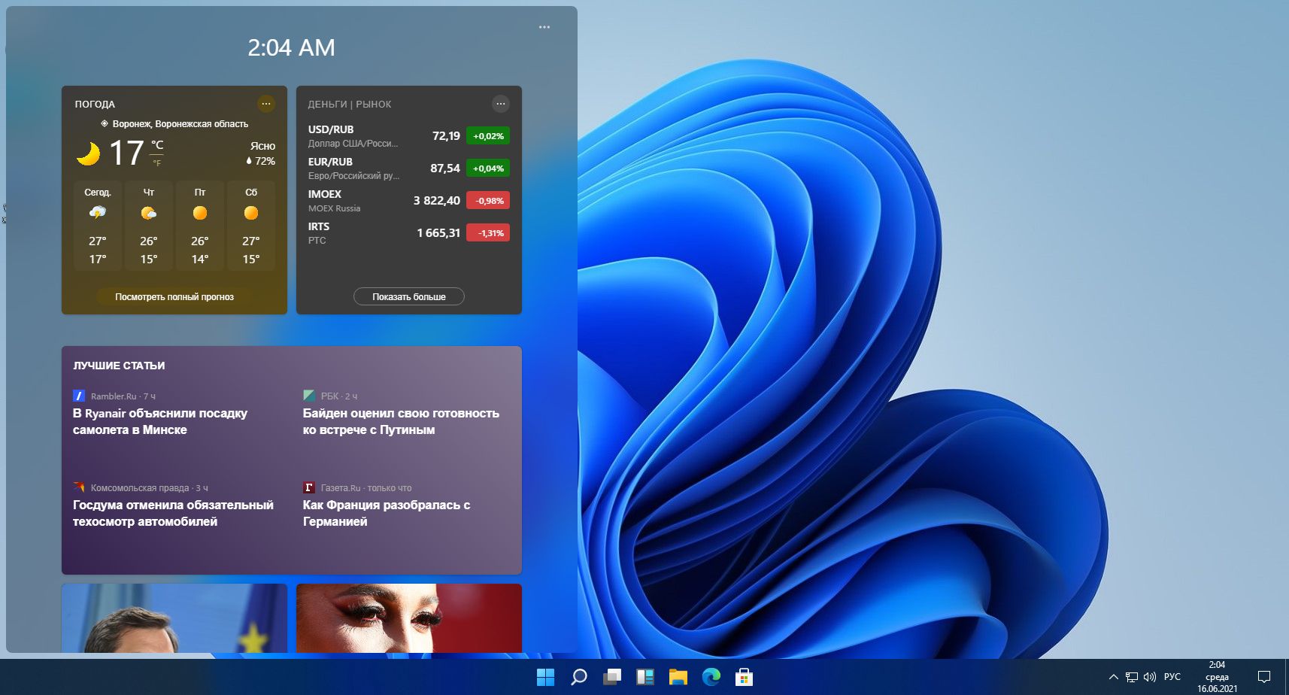Toggle the Widgets taskbar button
This screenshot has width=1289, height=695.
tap(645, 677)
